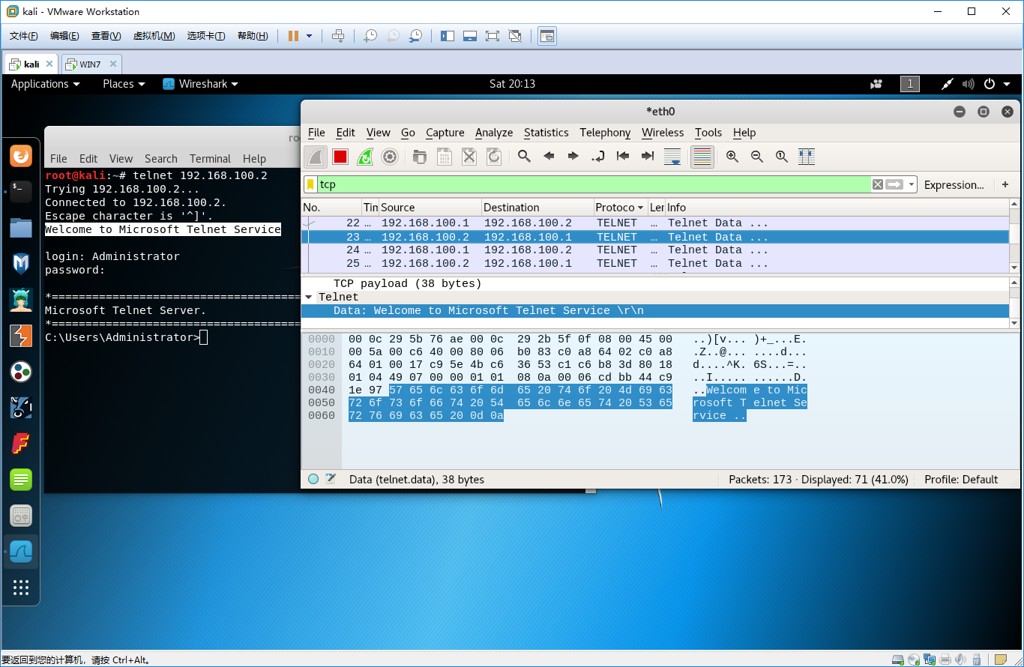The width and height of the screenshot is (1024, 667).
Task: Open the display filter history dropdown
Action: click(x=912, y=184)
